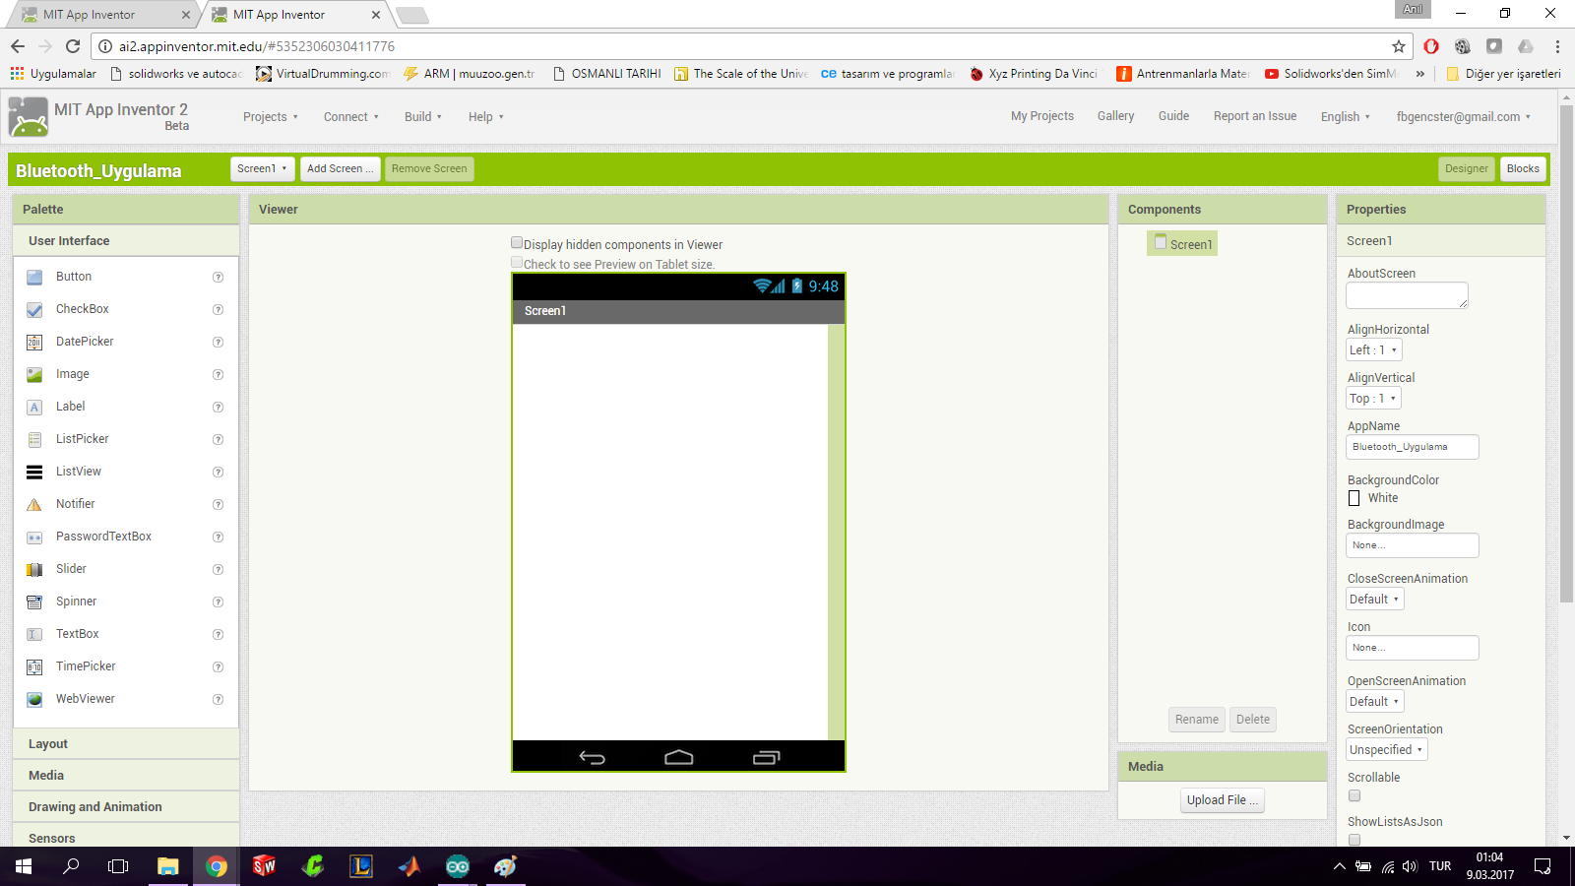This screenshot has width=1575, height=886.
Task: Open the Connect menu
Action: click(351, 117)
